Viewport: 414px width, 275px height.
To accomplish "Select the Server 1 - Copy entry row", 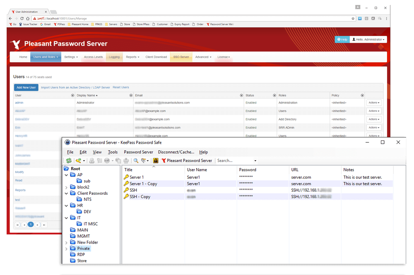I will click(143, 183).
